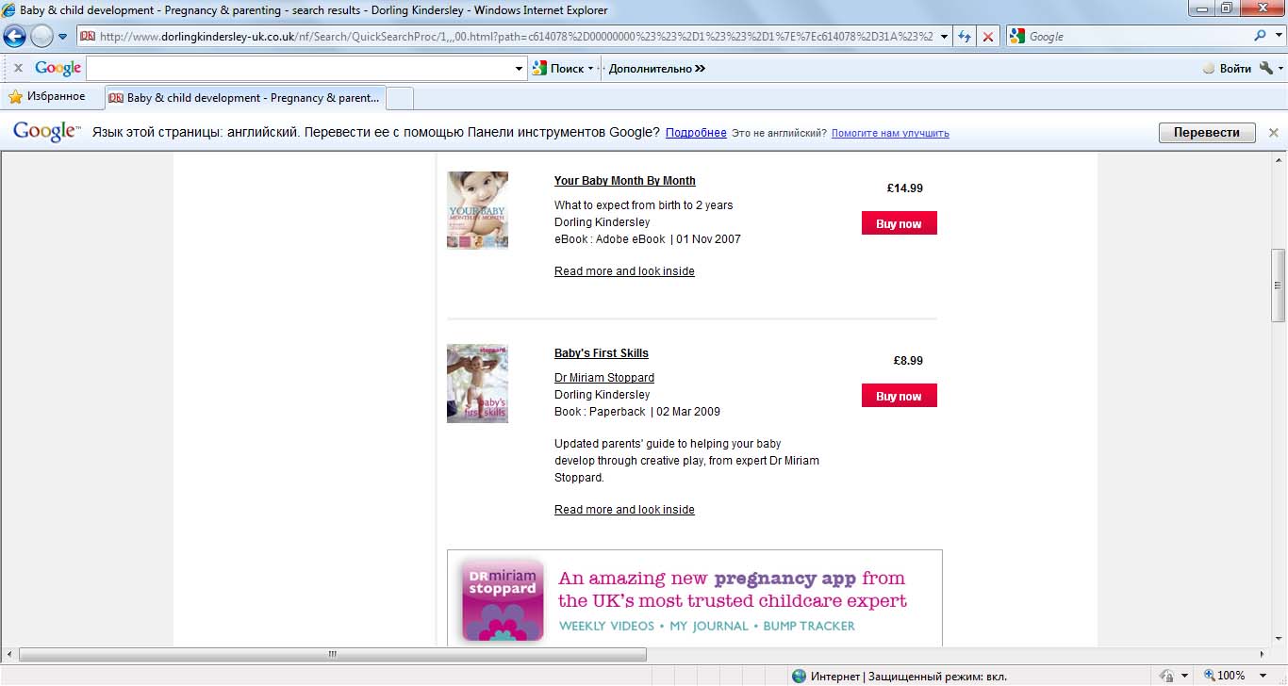Click the address bar URL field

tap(507, 37)
